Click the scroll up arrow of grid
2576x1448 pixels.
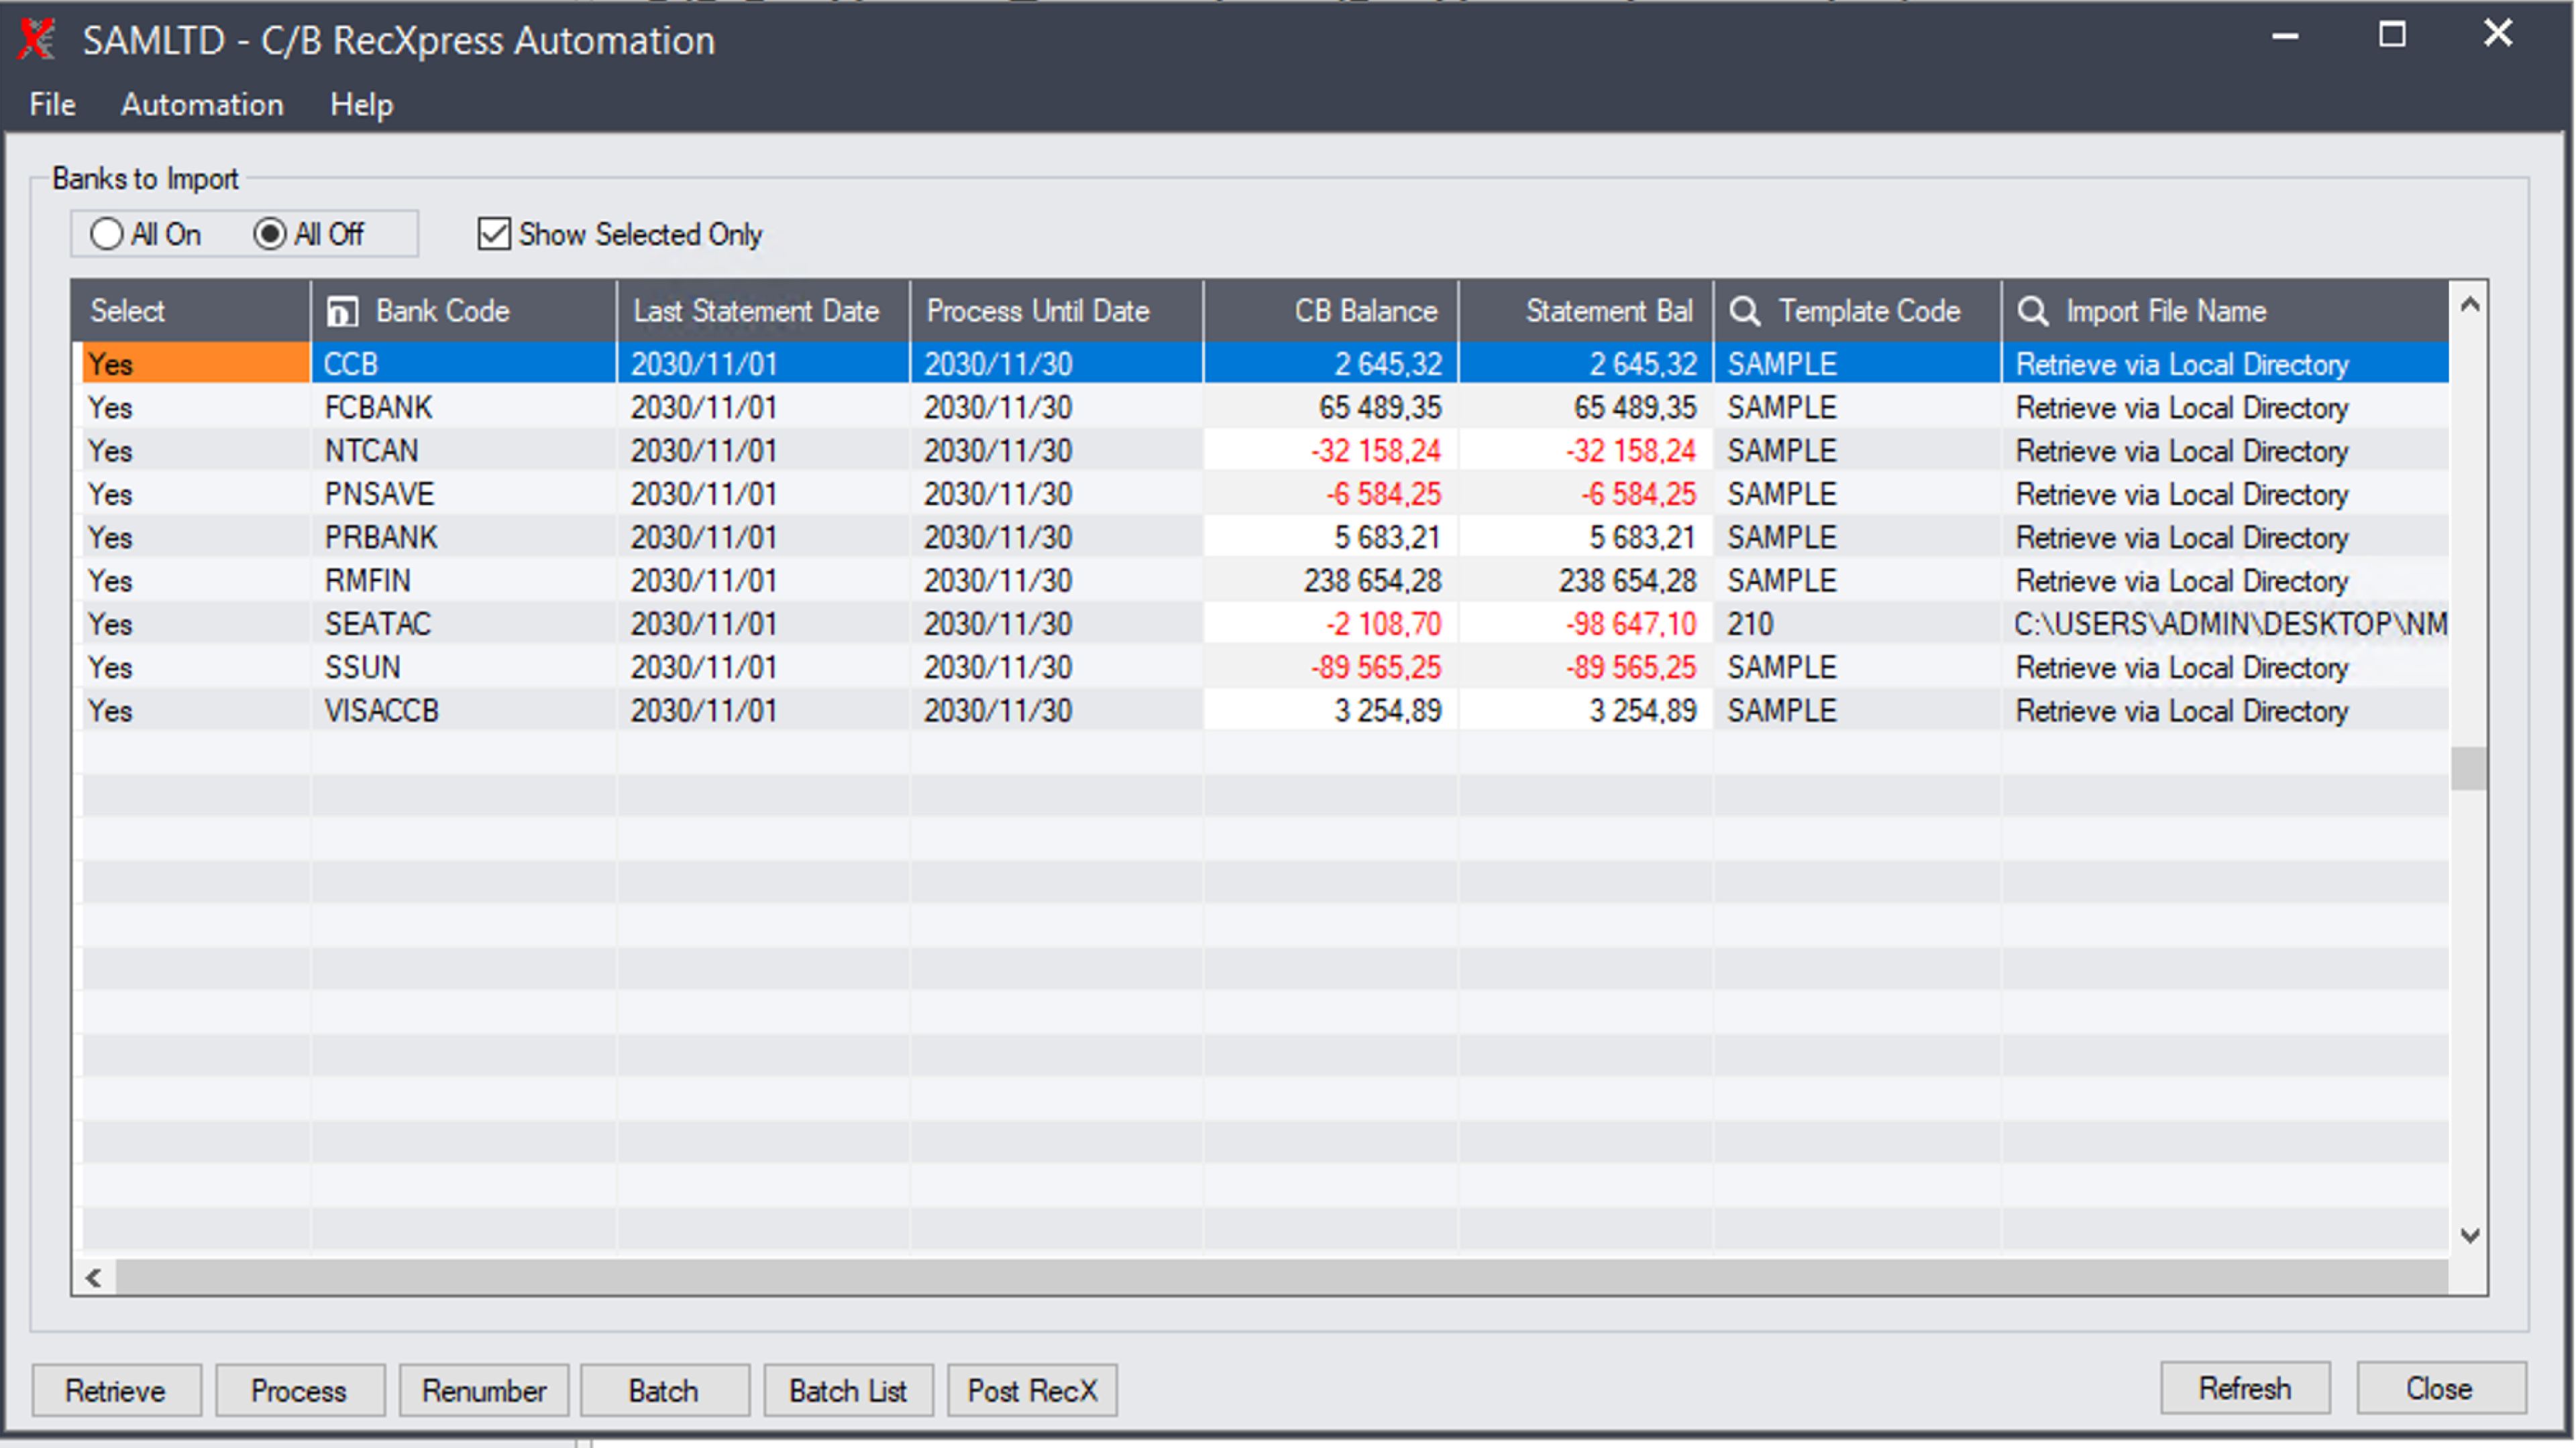pos(2469,305)
